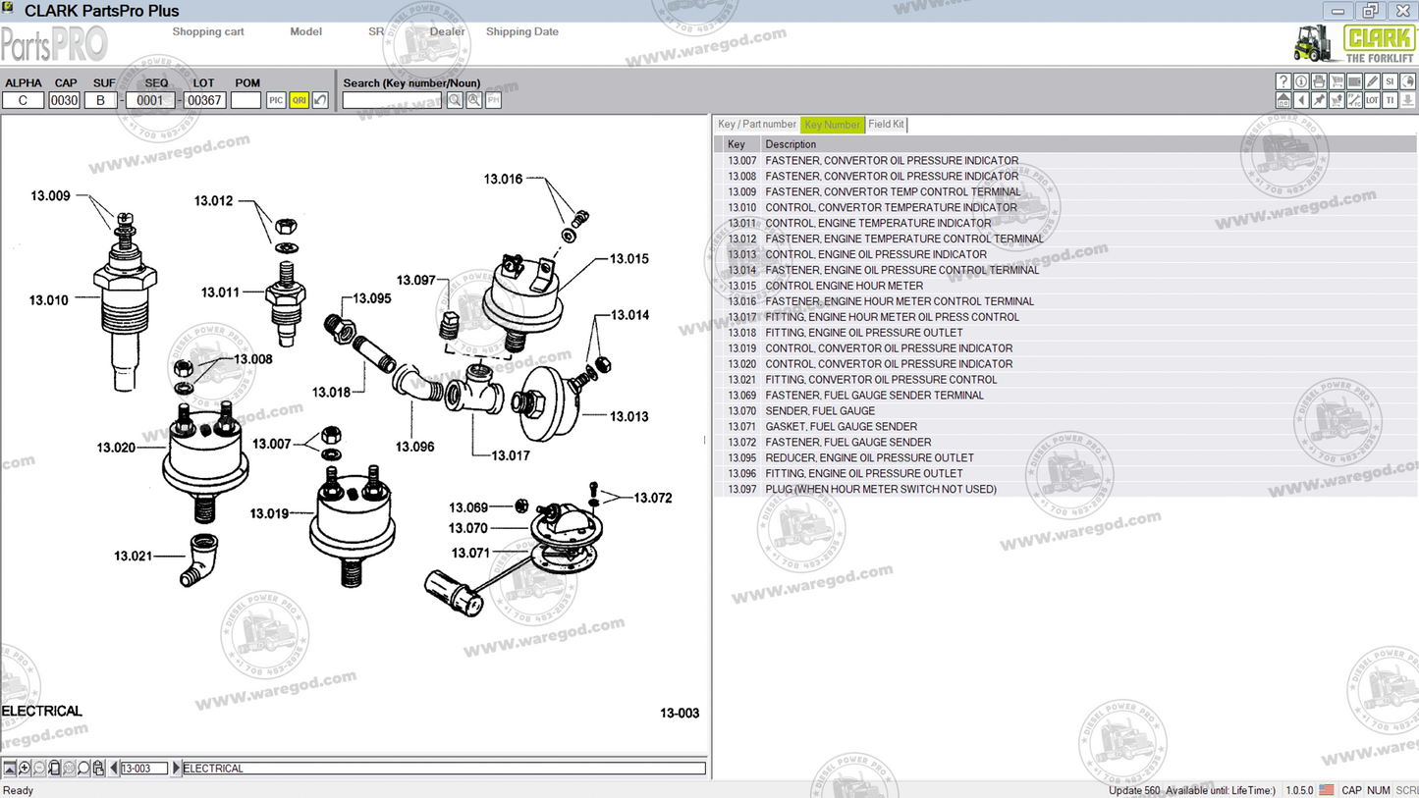Click the forward arrow beside the 13-003 field

coord(176,768)
